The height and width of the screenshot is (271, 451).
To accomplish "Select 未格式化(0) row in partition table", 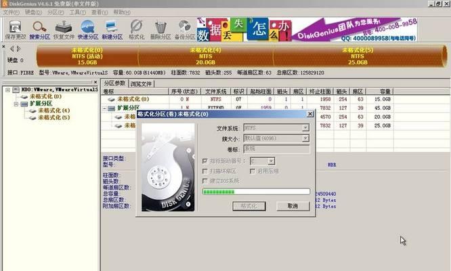I will 247,99.
